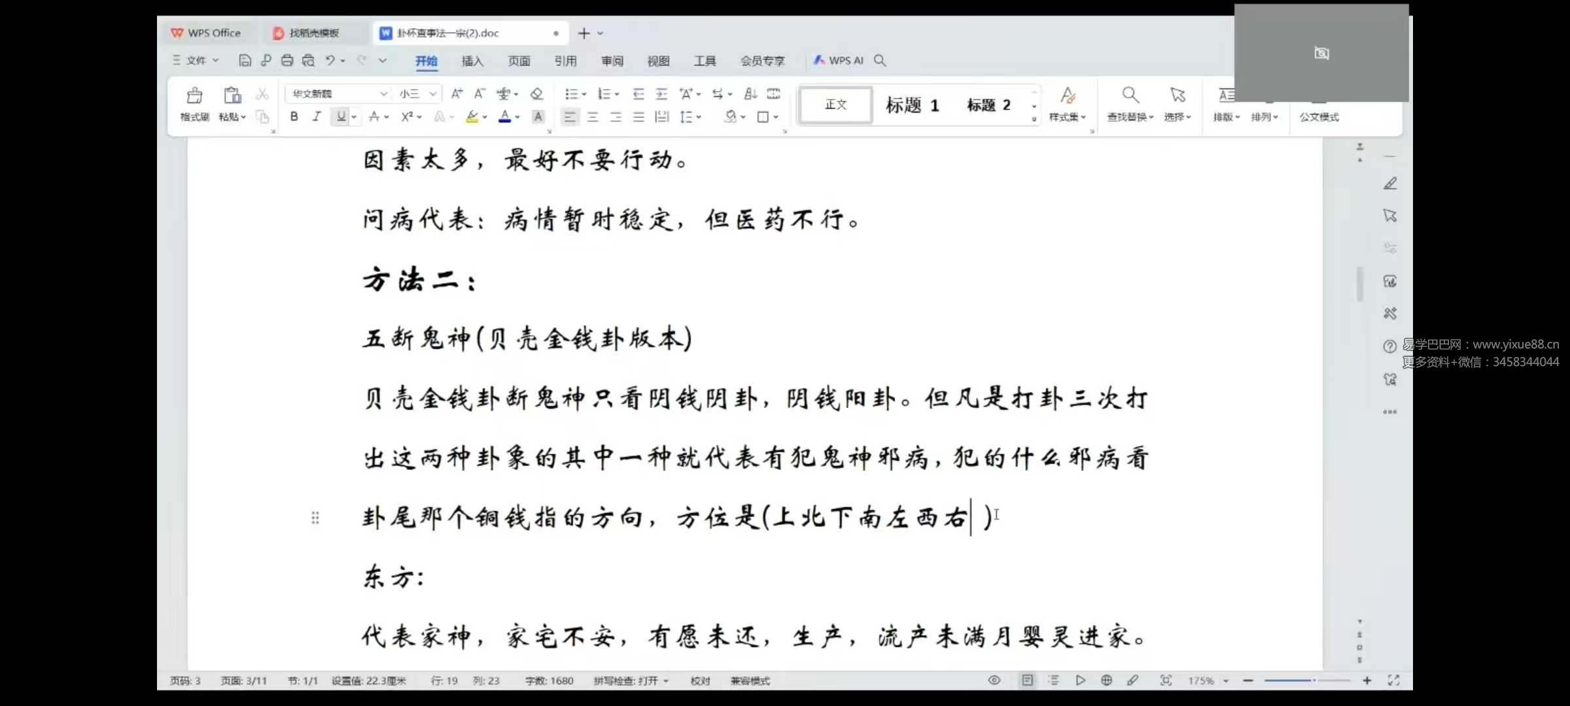Toggle italic formatting

point(317,116)
